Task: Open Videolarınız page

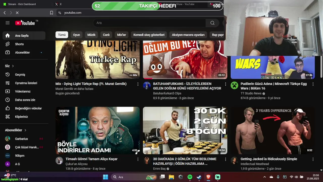Action: coord(24,91)
